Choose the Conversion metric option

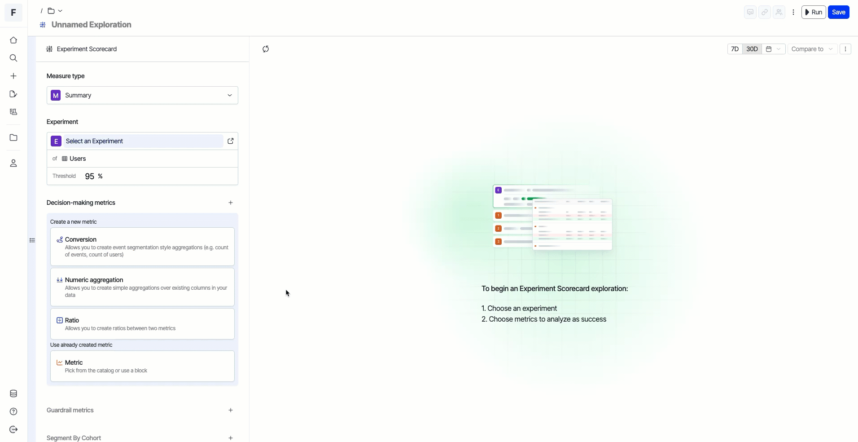point(142,247)
